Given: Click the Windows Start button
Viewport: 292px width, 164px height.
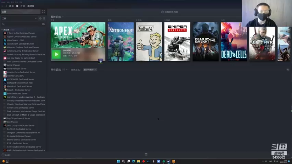Looking at the screenshot, I should [x=118, y=161].
